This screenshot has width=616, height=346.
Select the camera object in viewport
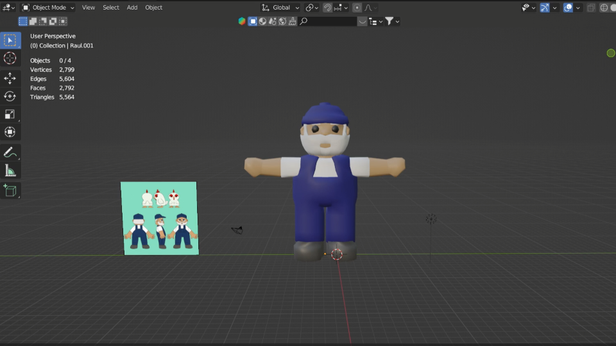coord(237,230)
